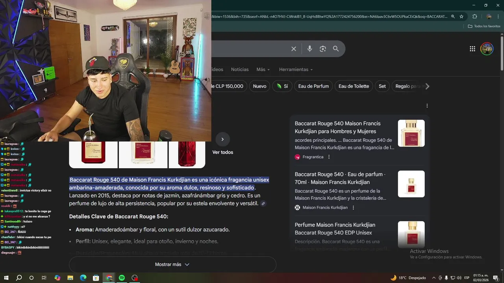504x283 pixels.
Task: Toggle the Eau de Parfum filter chip
Action: click(x=313, y=86)
